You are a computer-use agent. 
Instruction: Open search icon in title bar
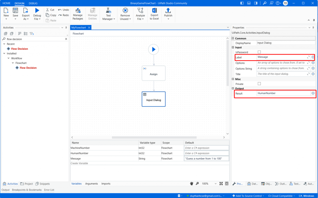click(x=265, y=3)
